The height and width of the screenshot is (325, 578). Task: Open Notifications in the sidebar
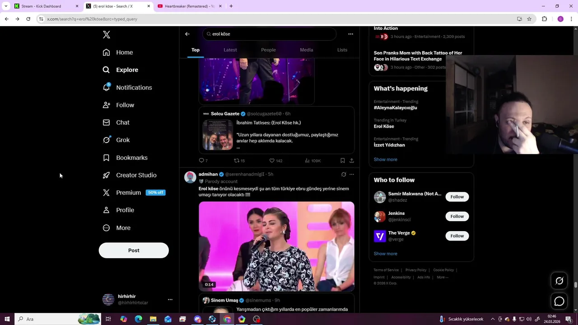point(127,88)
